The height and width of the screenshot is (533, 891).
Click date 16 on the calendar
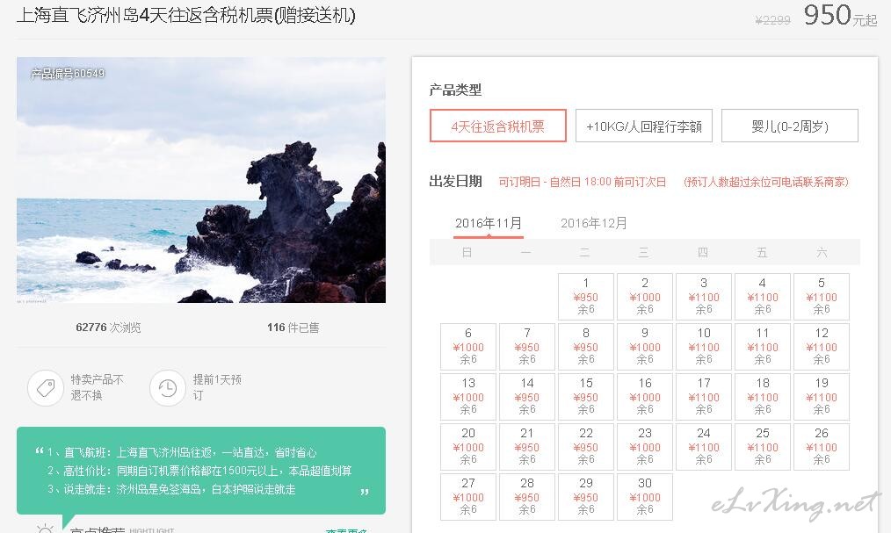coord(645,396)
